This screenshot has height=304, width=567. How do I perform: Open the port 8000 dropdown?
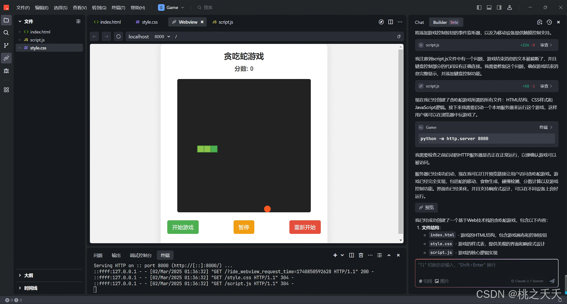tap(162, 36)
